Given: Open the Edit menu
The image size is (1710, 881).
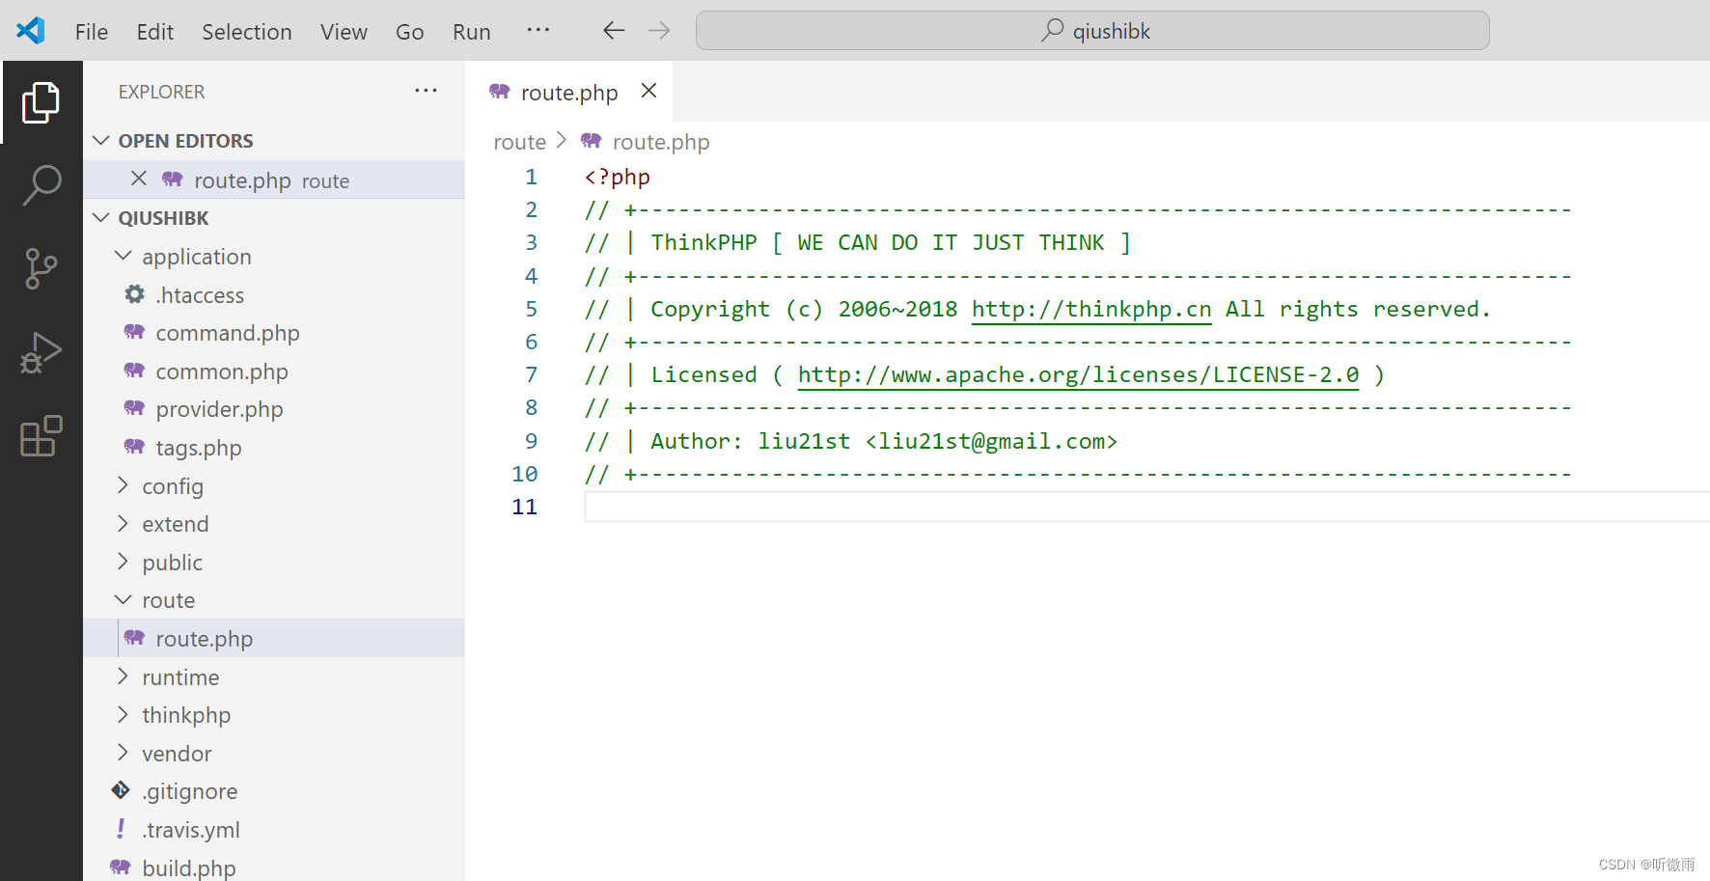Looking at the screenshot, I should (x=154, y=32).
